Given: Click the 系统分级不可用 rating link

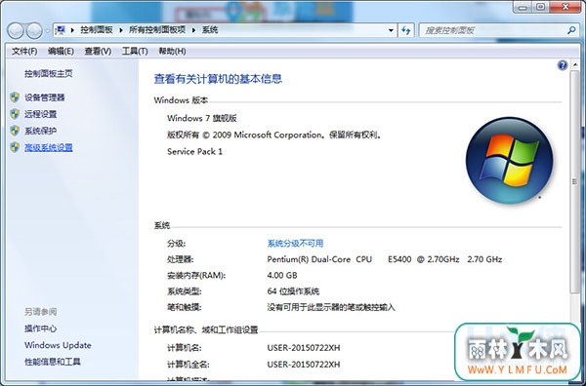Looking at the screenshot, I should [x=295, y=244].
